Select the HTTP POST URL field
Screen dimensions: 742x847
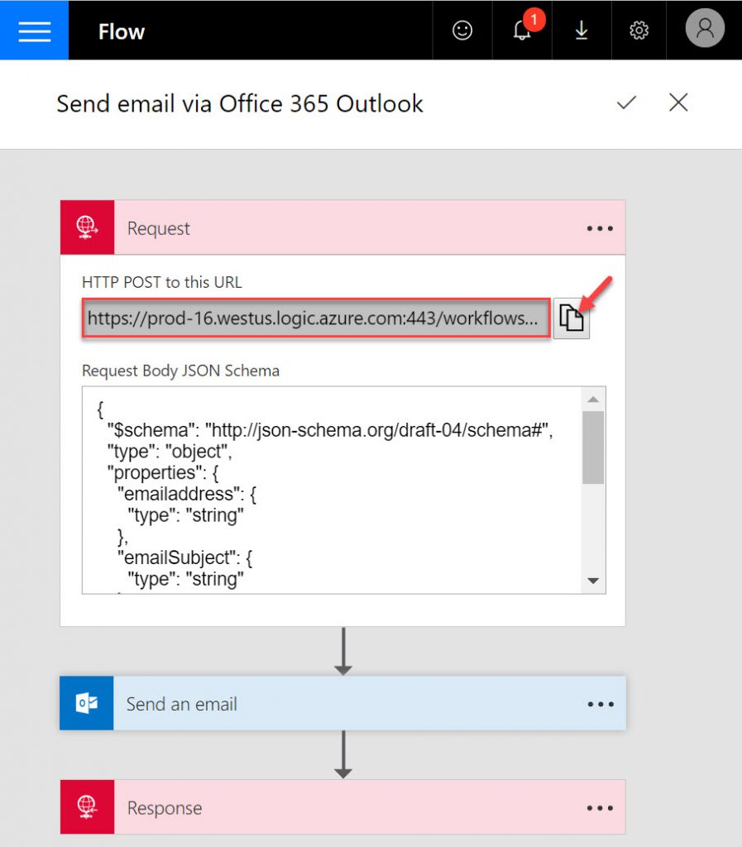click(314, 318)
